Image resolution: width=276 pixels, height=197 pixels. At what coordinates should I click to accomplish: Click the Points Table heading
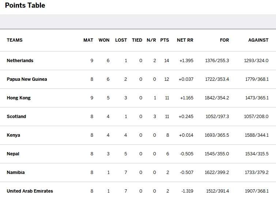[x=25, y=5]
